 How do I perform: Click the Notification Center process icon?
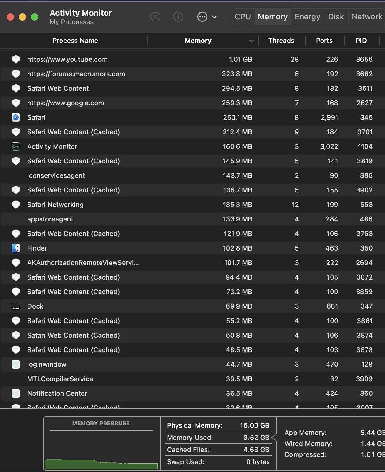pyautogui.click(x=16, y=393)
